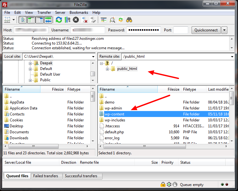Click the directory comparison icon
The image size is (238, 191).
click(112, 20)
